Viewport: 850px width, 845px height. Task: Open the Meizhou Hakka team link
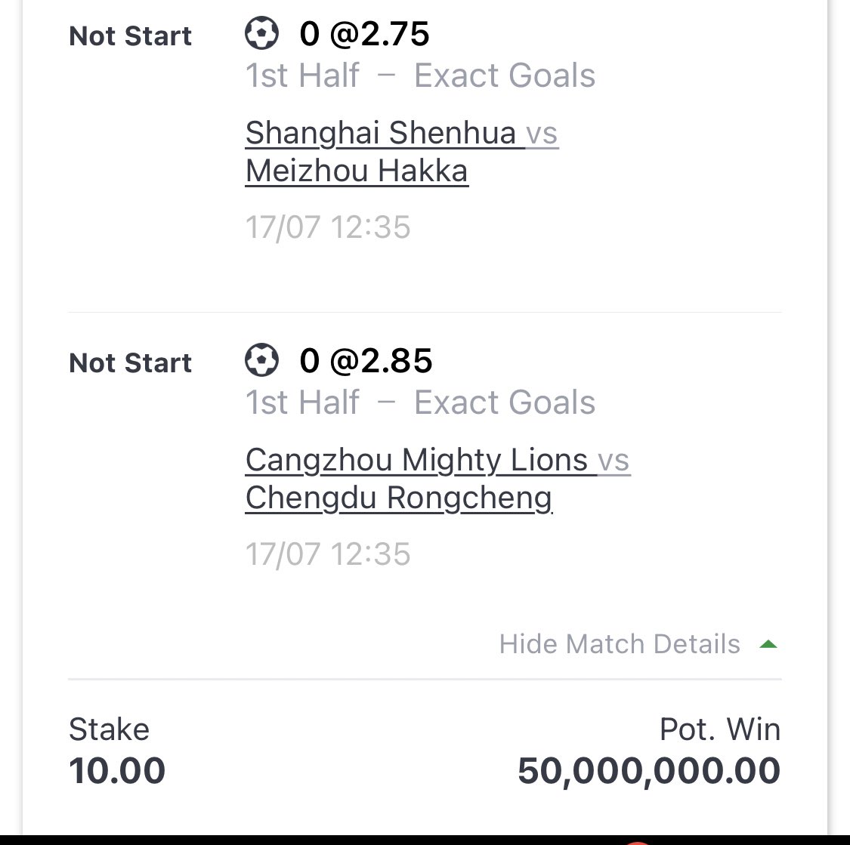357,171
